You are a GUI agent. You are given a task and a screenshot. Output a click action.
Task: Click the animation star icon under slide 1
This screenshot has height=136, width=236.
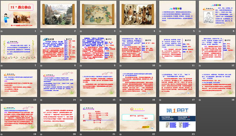tap(2, 31)
